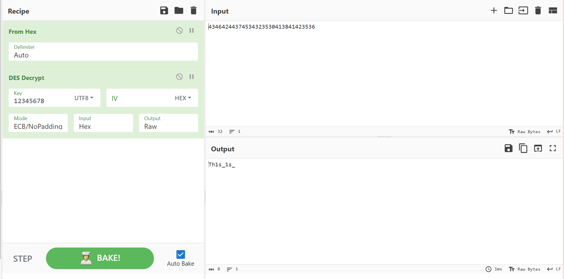Save the current recipe
564x279 pixels.
click(x=164, y=11)
